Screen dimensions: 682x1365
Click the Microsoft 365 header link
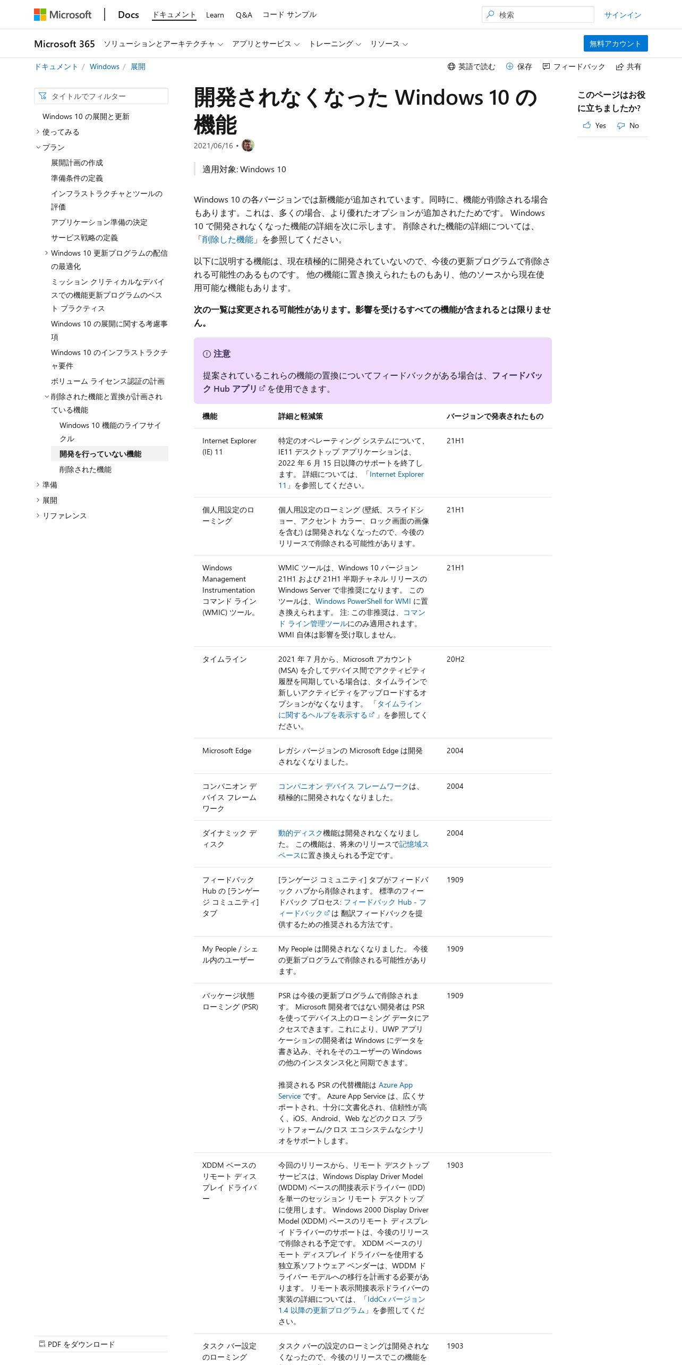(64, 44)
